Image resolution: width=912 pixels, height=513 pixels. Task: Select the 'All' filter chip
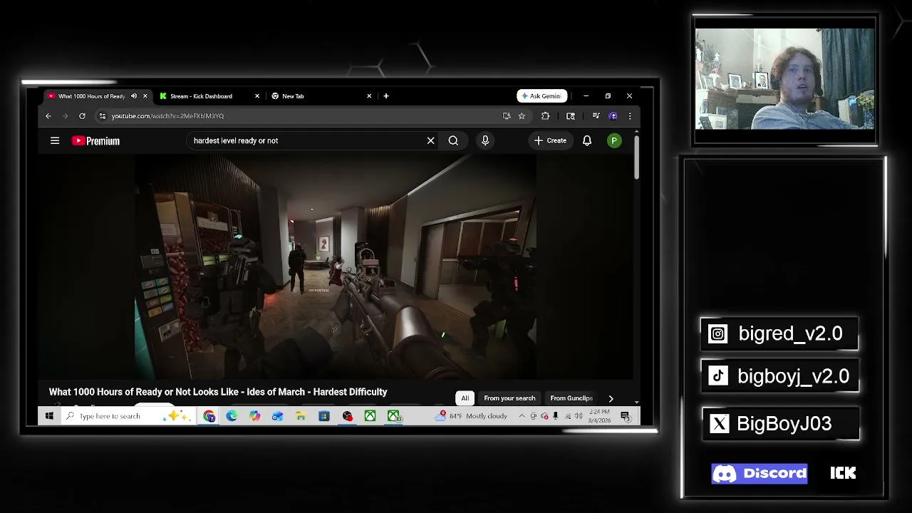pyautogui.click(x=465, y=398)
